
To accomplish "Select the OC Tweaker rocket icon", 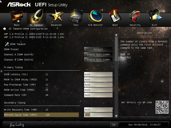I will click(x=37, y=16).
